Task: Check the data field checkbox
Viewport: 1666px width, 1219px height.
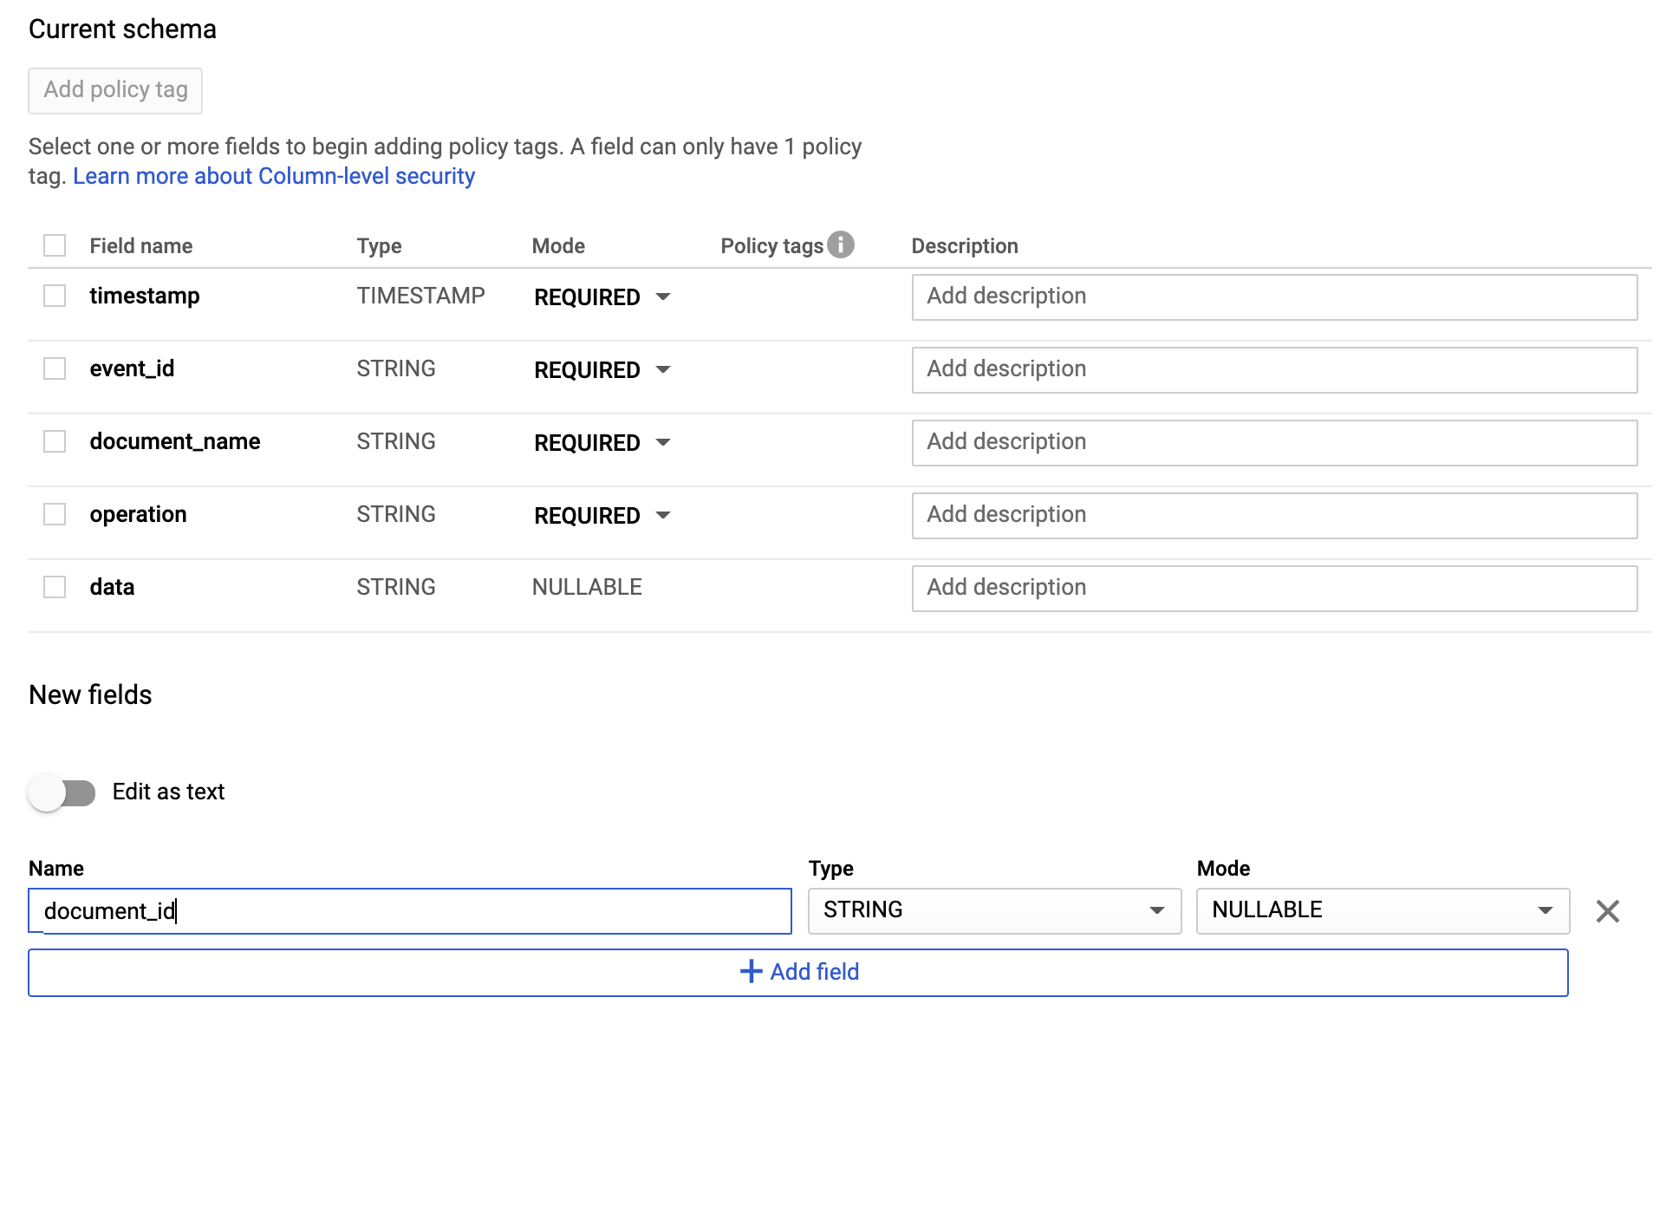Action: pyautogui.click(x=55, y=587)
